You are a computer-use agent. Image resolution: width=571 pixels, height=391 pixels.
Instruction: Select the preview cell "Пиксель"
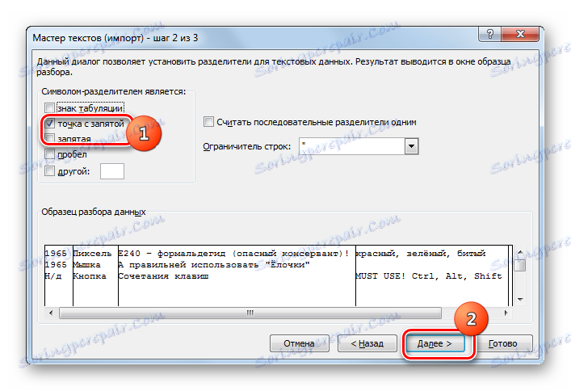93,254
